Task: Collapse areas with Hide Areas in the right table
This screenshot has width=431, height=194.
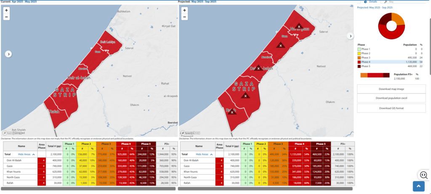Action: pyautogui.click(x=204, y=155)
